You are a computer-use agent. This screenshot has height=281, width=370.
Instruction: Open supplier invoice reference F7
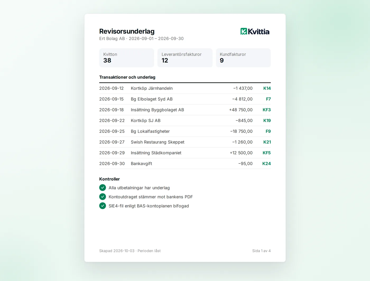point(268,99)
